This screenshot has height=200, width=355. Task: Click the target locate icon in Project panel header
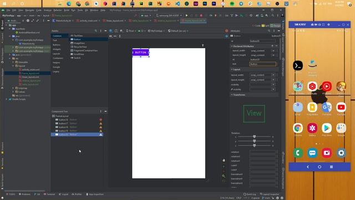pos(28,21)
